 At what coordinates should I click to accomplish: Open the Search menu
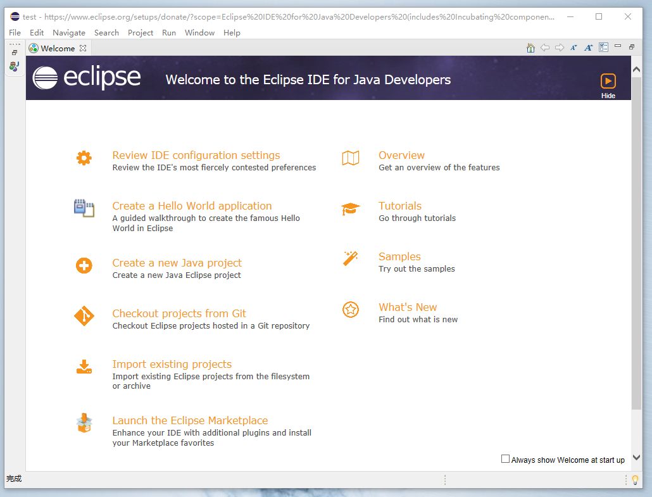[x=106, y=32]
